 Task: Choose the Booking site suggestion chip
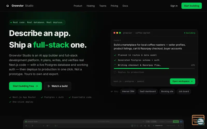[x=167, y=91]
